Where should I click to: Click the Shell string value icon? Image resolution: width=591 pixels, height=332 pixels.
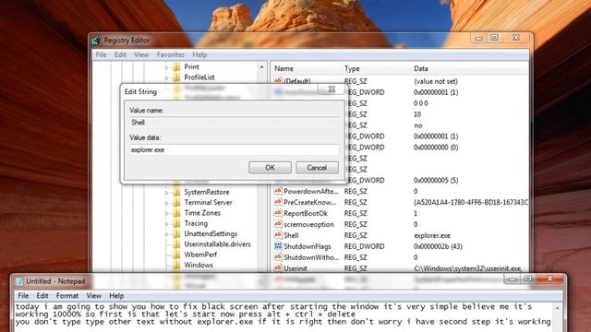tap(278, 235)
